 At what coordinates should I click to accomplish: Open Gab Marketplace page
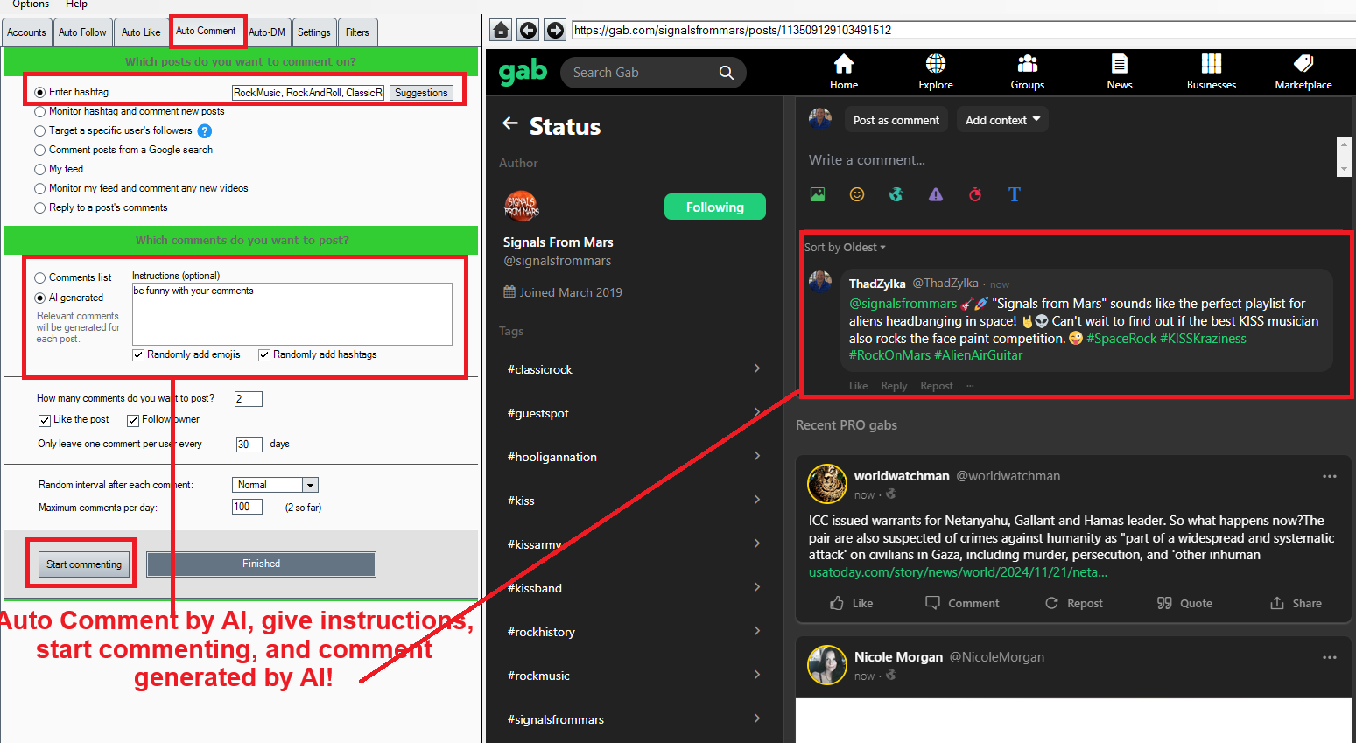pos(1303,72)
